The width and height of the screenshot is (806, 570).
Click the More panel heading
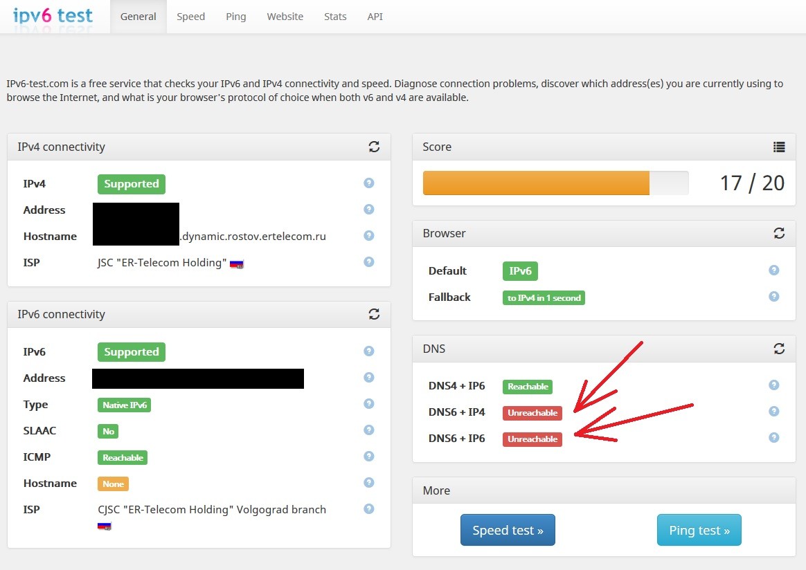436,490
